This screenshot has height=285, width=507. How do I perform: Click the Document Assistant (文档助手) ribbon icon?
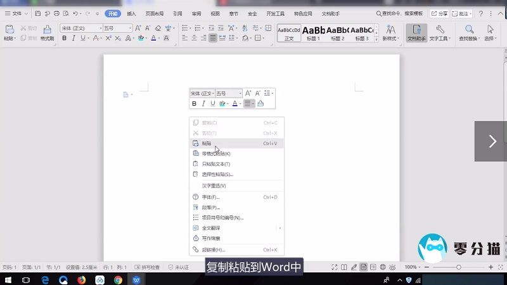(416, 32)
